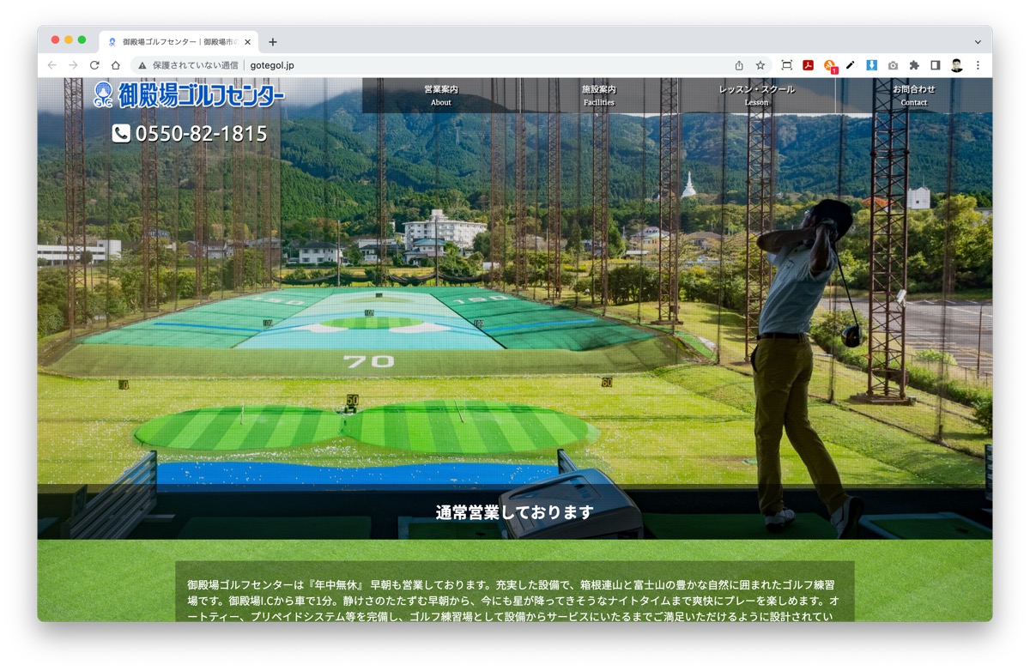The image size is (1030, 671).
Task: Open the 営業案内 About menu
Action: pyautogui.click(x=440, y=94)
